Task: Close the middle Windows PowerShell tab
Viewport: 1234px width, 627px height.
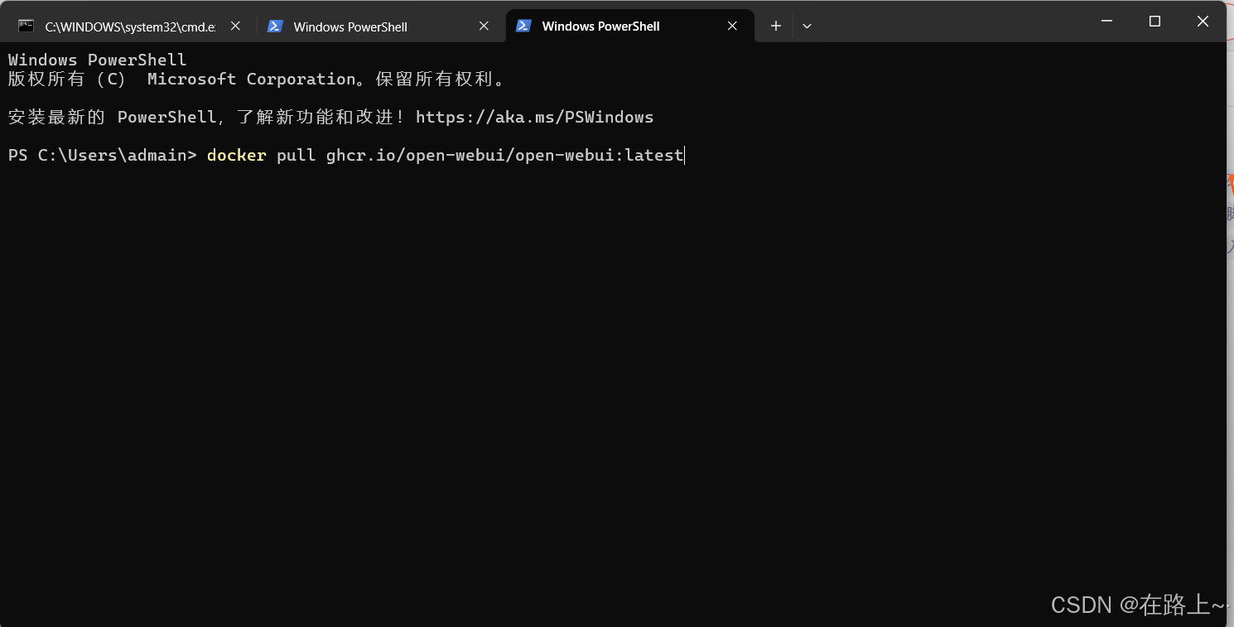Action: [x=484, y=26]
